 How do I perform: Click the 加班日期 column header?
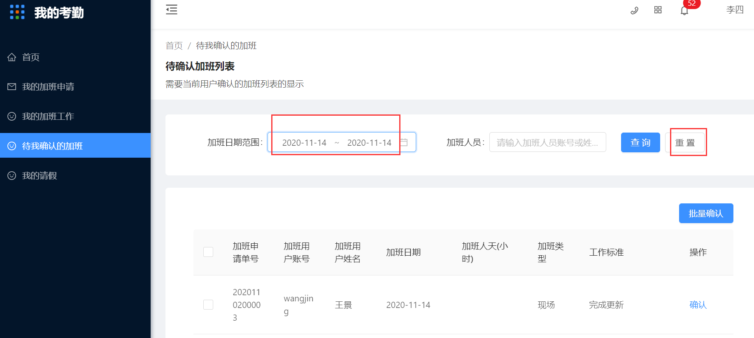click(x=403, y=252)
